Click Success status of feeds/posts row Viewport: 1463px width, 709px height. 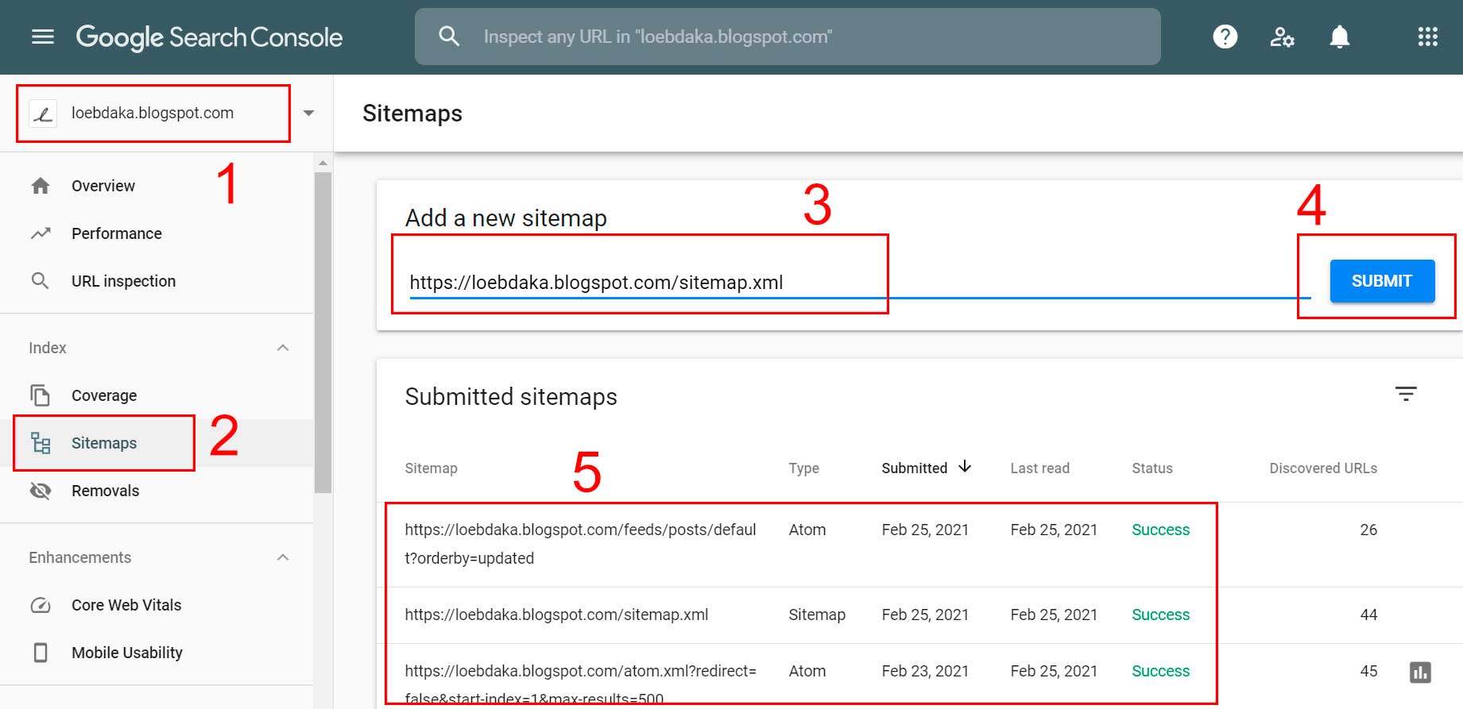tap(1160, 530)
